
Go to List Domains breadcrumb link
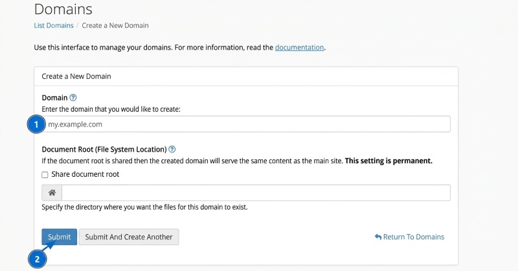(x=54, y=25)
